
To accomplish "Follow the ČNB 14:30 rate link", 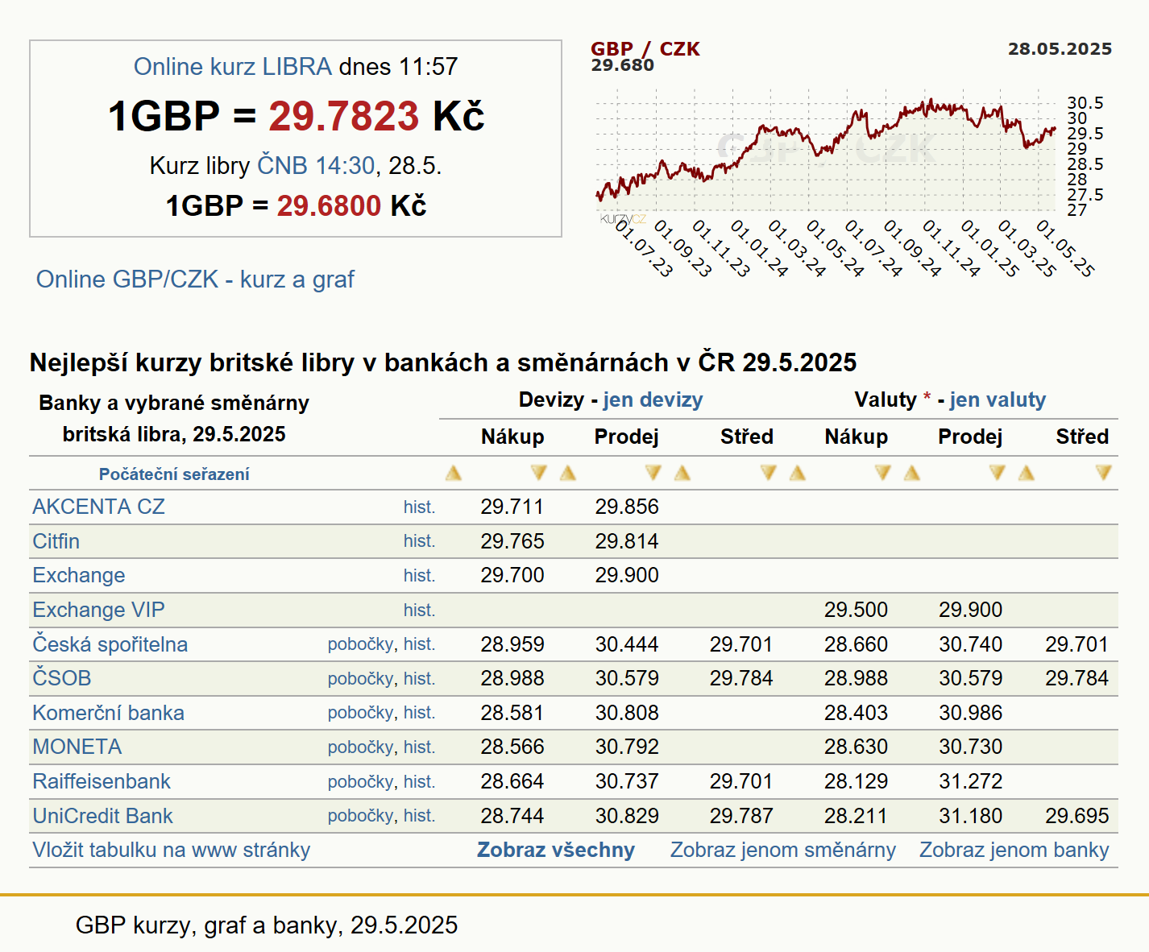I will tap(316, 166).
